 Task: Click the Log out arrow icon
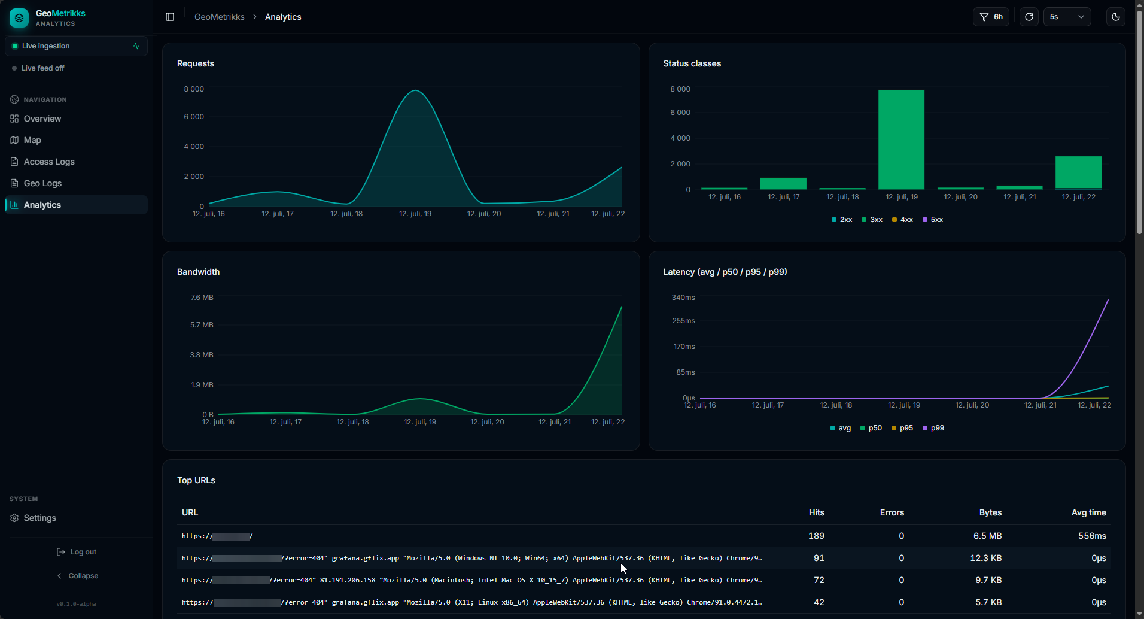click(61, 552)
